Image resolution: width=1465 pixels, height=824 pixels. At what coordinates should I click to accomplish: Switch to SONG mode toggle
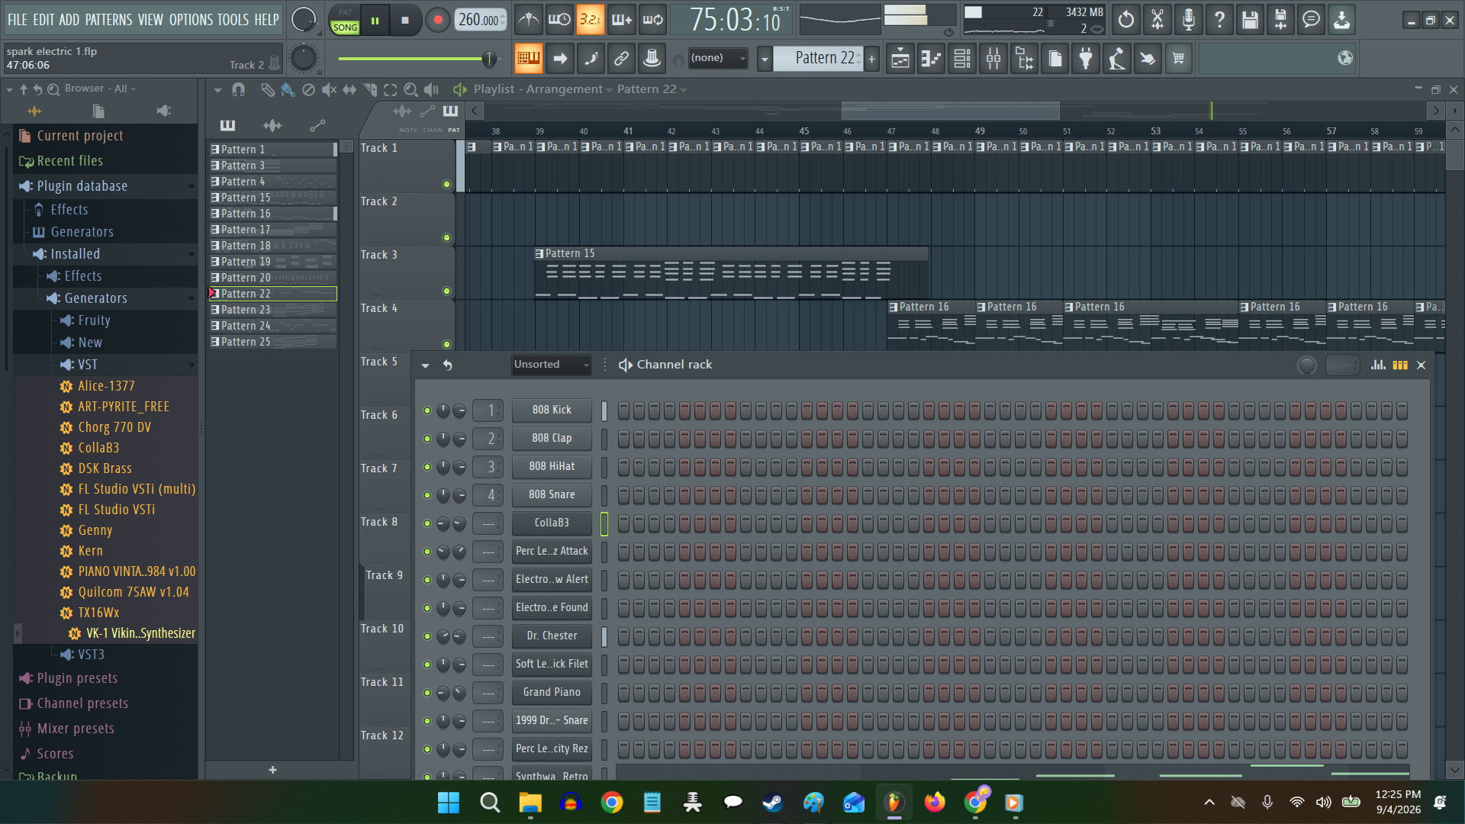[x=345, y=27]
